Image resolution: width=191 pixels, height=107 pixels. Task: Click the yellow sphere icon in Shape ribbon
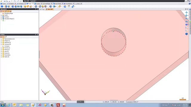click(25, 7)
